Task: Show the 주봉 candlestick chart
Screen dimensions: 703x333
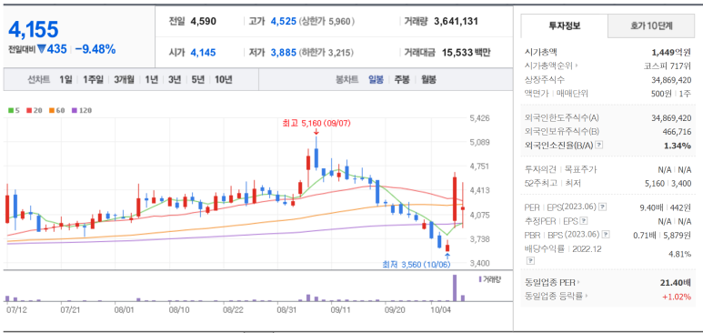Action: pyautogui.click(x=402, y=80)
